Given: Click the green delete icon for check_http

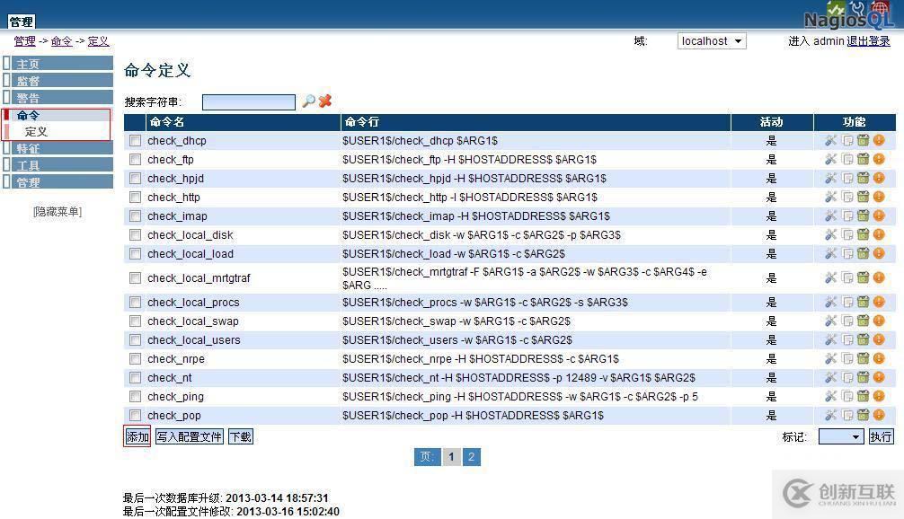Looking at the screenshot, I should point(863,197).
